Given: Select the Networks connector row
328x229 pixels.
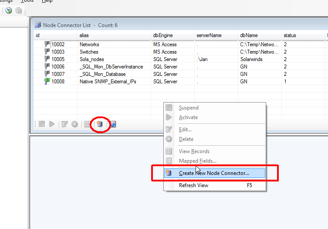Looking at the screenshot, I should tap(89, 44).
